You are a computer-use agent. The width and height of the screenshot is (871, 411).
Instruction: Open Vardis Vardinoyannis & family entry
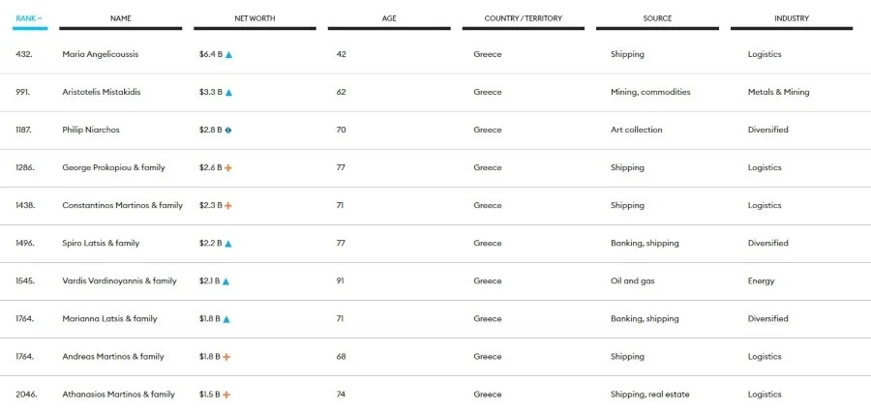coord(119,281)
